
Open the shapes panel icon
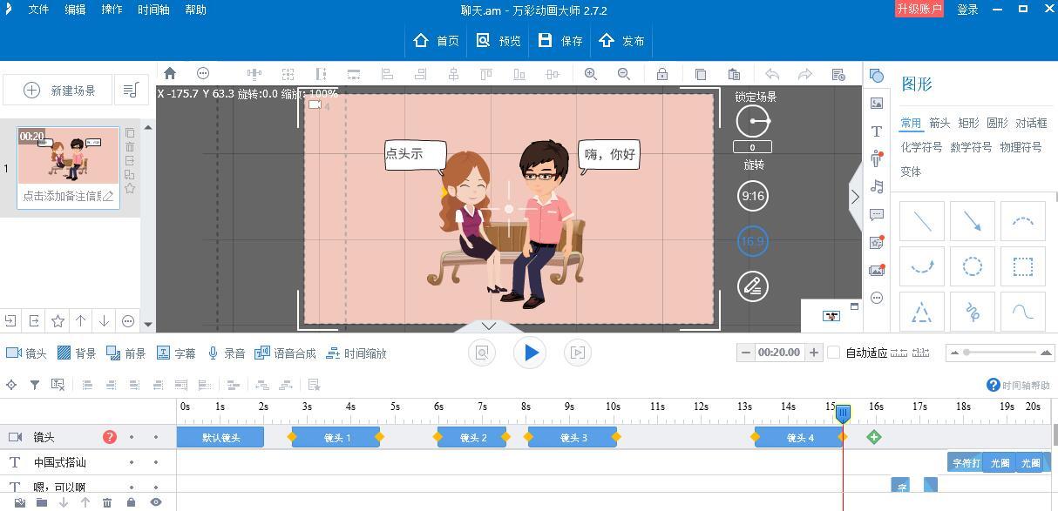pos(877,76)
